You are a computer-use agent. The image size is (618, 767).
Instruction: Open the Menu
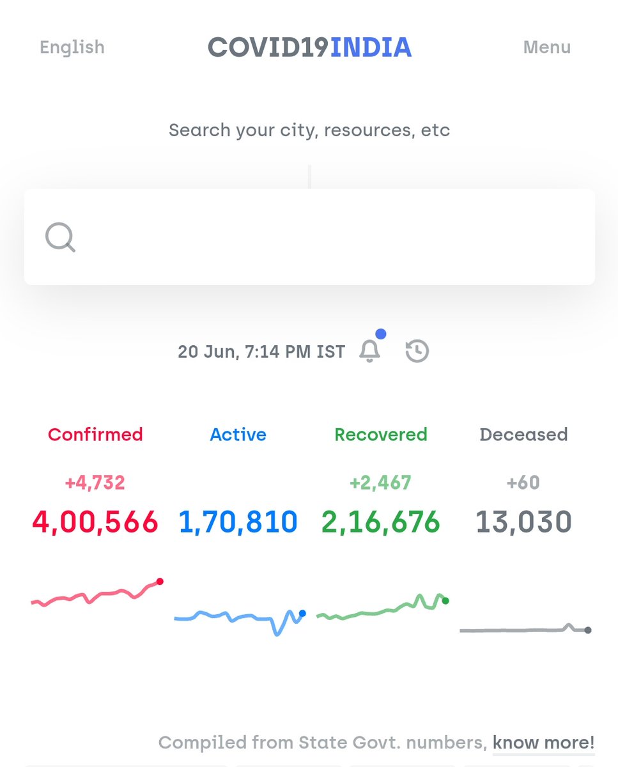click(546, 47)
